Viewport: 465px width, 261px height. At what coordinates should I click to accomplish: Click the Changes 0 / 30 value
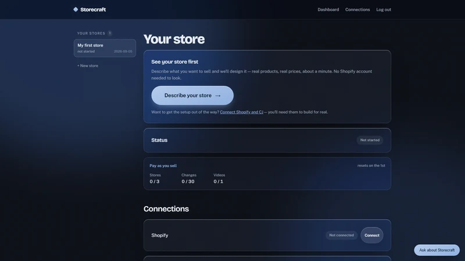188,182
